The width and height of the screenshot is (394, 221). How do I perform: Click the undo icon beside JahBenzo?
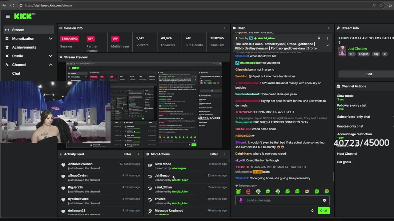(x=150, y=176)
